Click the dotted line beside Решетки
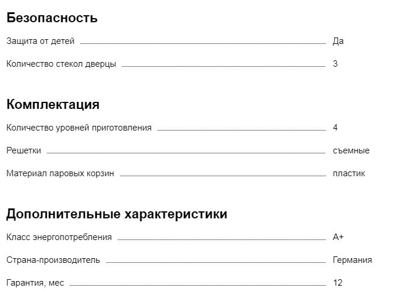This screenshot has width=403, height=305. (186, 152)
